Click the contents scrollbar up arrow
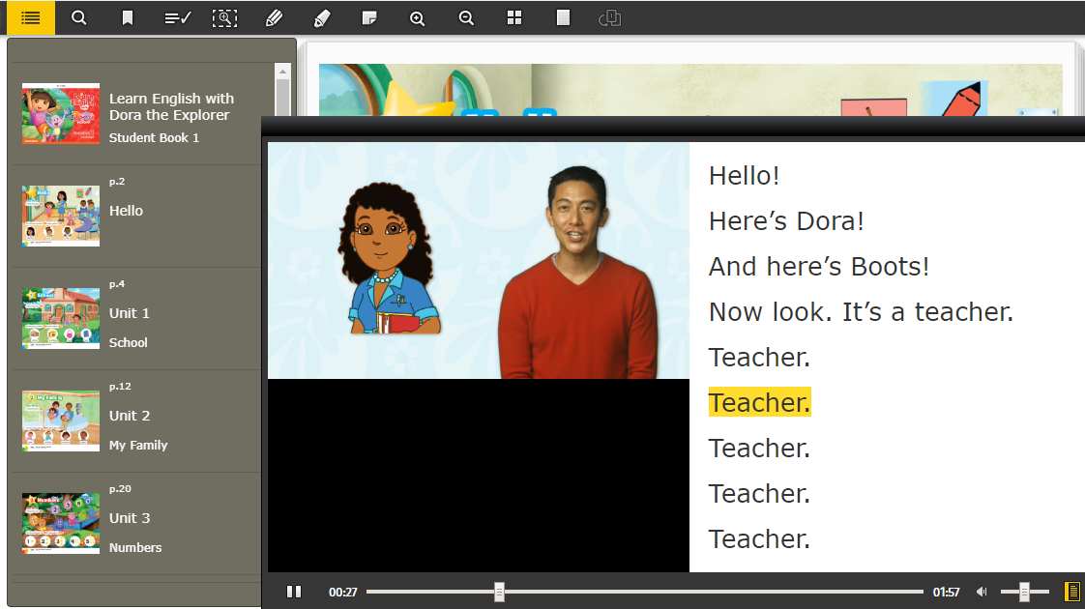This screenshot has height=609, width=1085. coord(282,71)
